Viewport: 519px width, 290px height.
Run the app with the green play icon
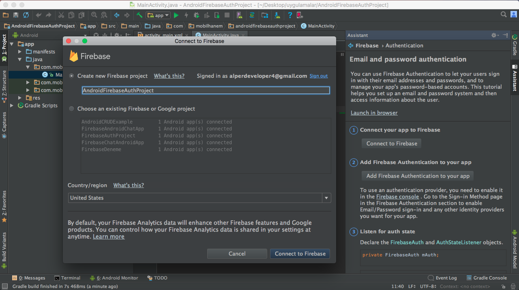point(176,15)
